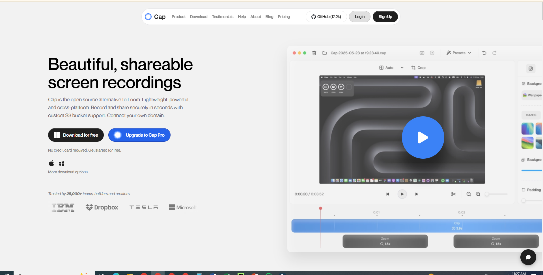Expand the Presets dropdown
Image resolution: width=543 pixels, height=275 pixels.
(458, 53)
